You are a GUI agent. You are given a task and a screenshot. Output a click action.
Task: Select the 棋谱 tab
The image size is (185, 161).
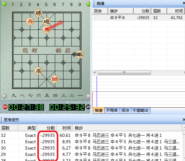click(99, 111)
